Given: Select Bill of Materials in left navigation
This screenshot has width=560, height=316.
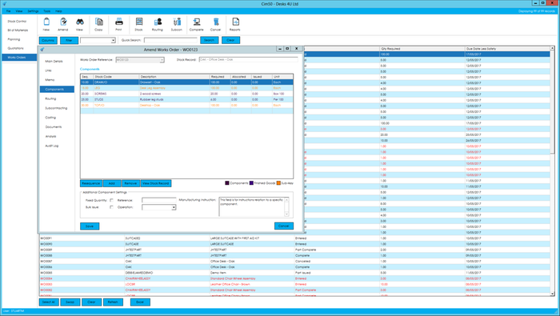Looking at the screenshot, I should (18, 30).
